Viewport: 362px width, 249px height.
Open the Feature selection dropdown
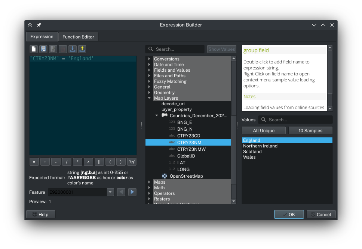point(110,192)
